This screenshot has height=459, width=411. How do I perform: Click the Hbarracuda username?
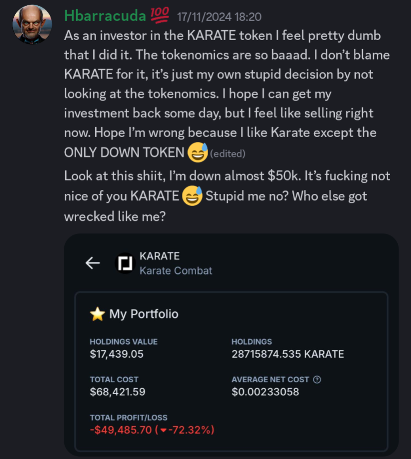pyautogui.click(x=105, y=16)
